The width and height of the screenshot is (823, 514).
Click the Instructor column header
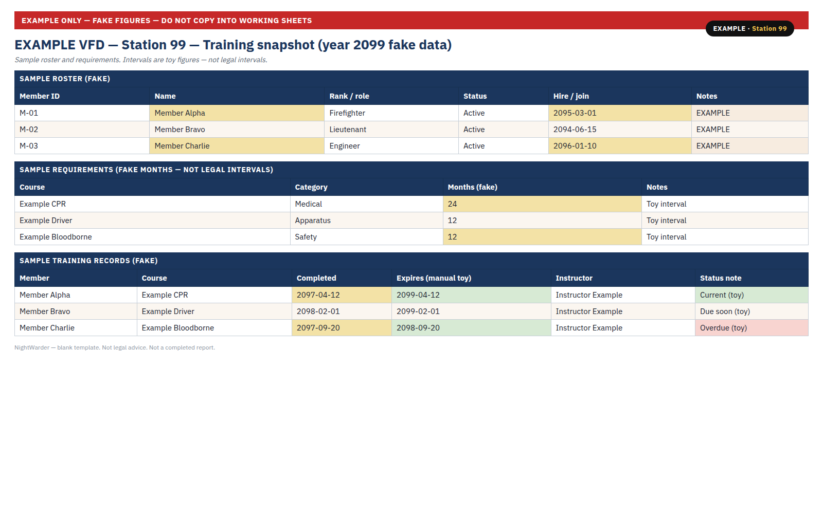point(623,278)
